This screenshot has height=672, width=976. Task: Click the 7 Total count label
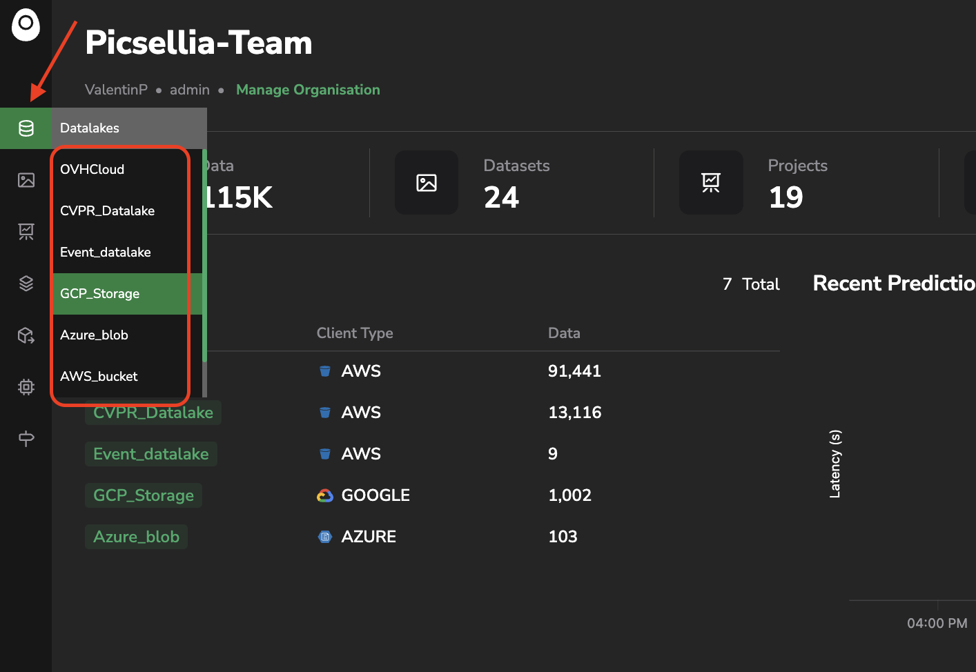coord(751,284)
